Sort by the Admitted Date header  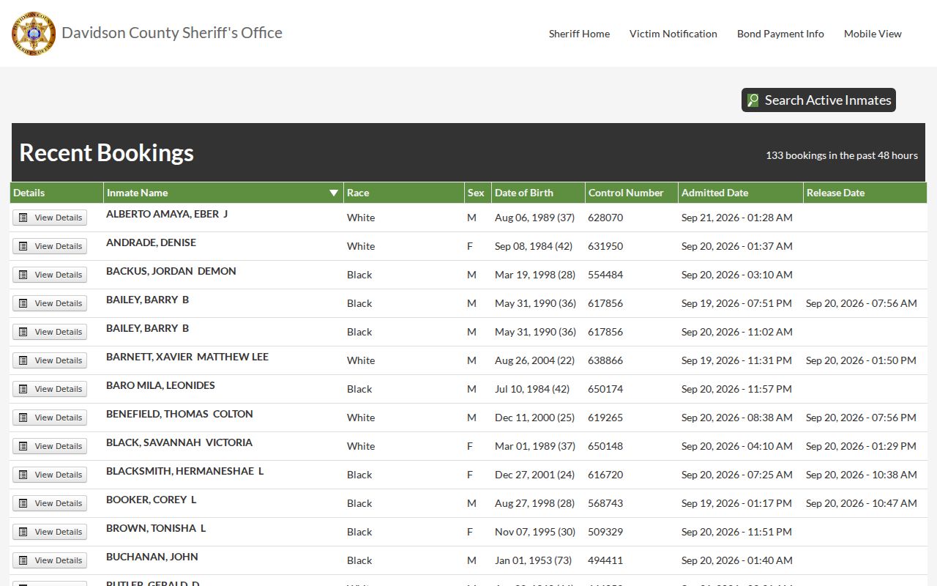coord(741,193)
